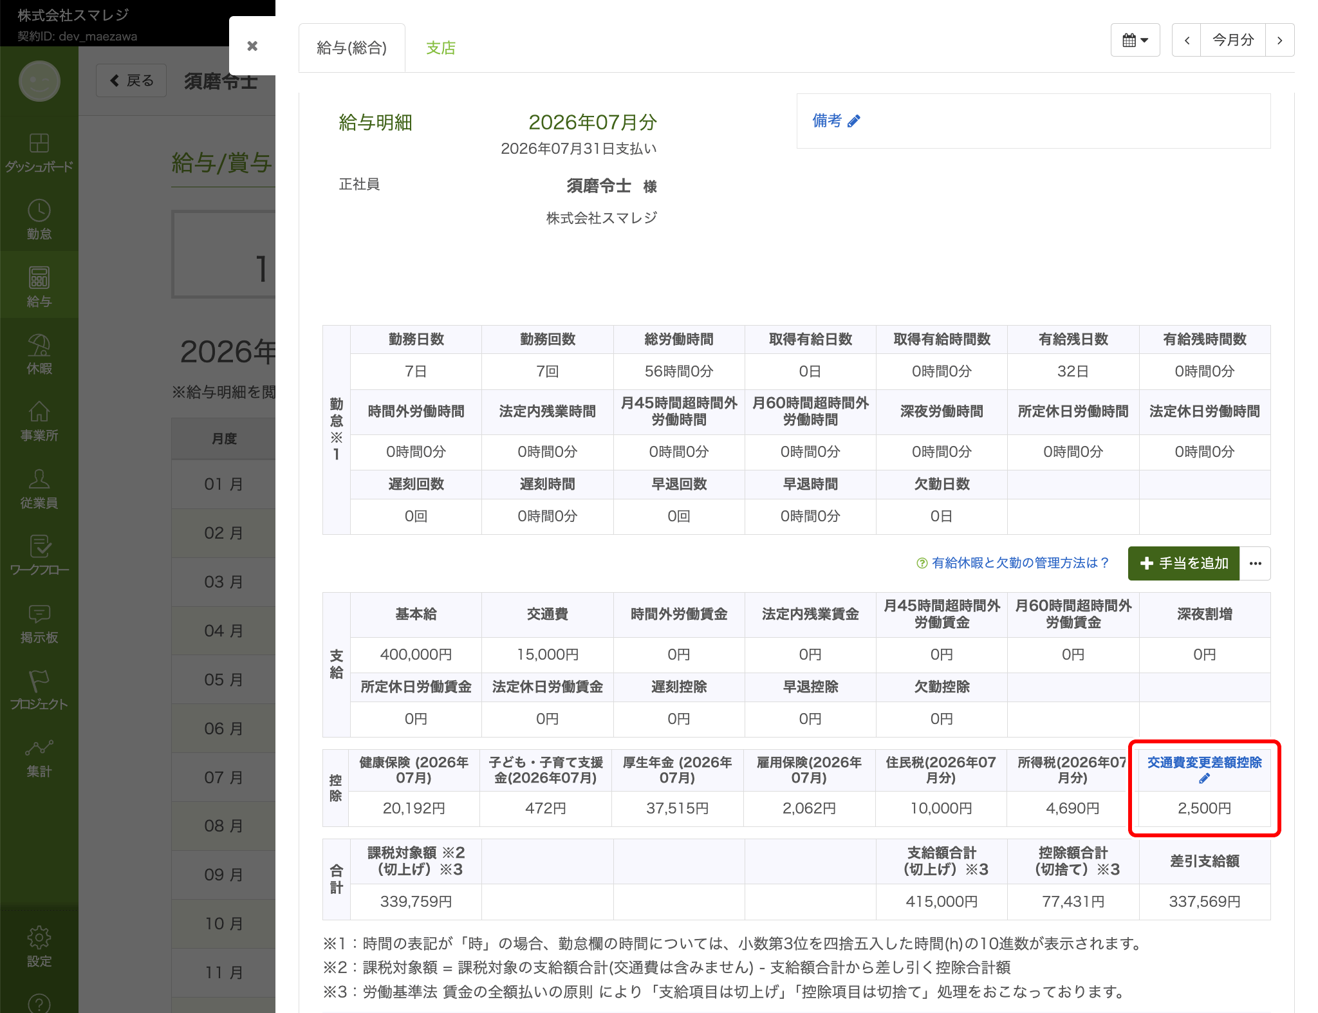1318x1013 pixels.
Task: Expand the three-dot menu beside 手当を追加
Action: pos(1255,563)
